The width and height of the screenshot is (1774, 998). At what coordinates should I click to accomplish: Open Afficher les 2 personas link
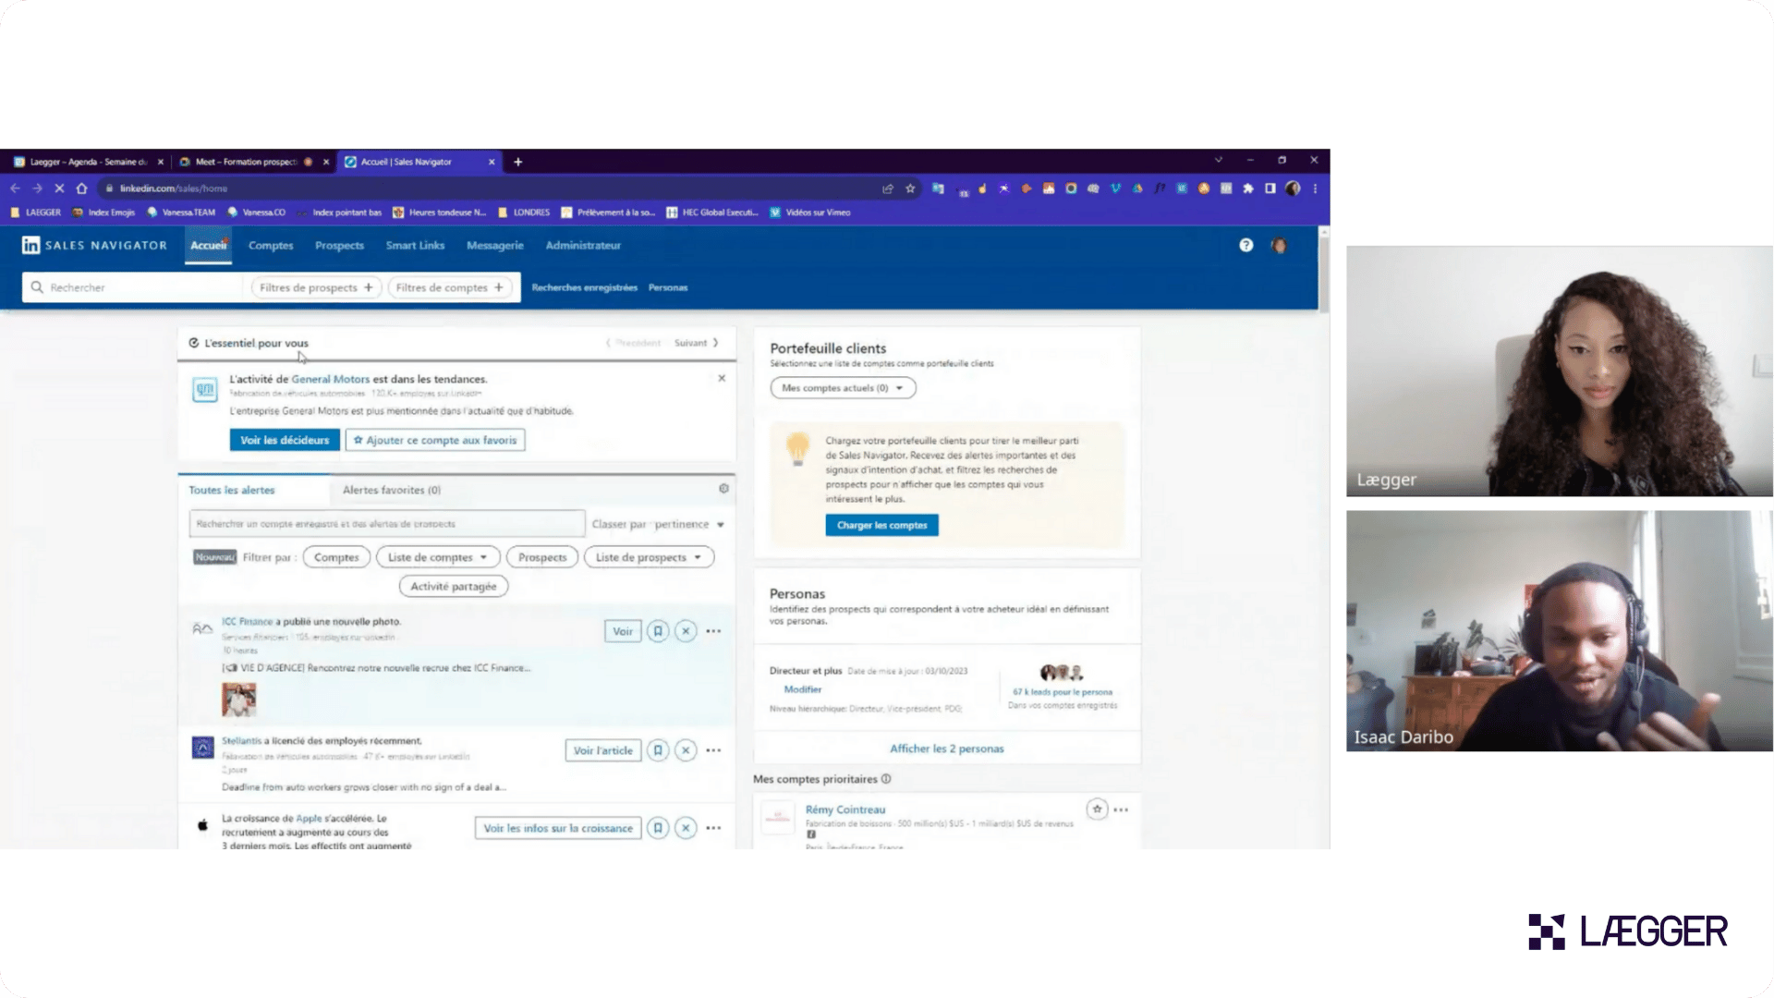click(x=946, y=748)
